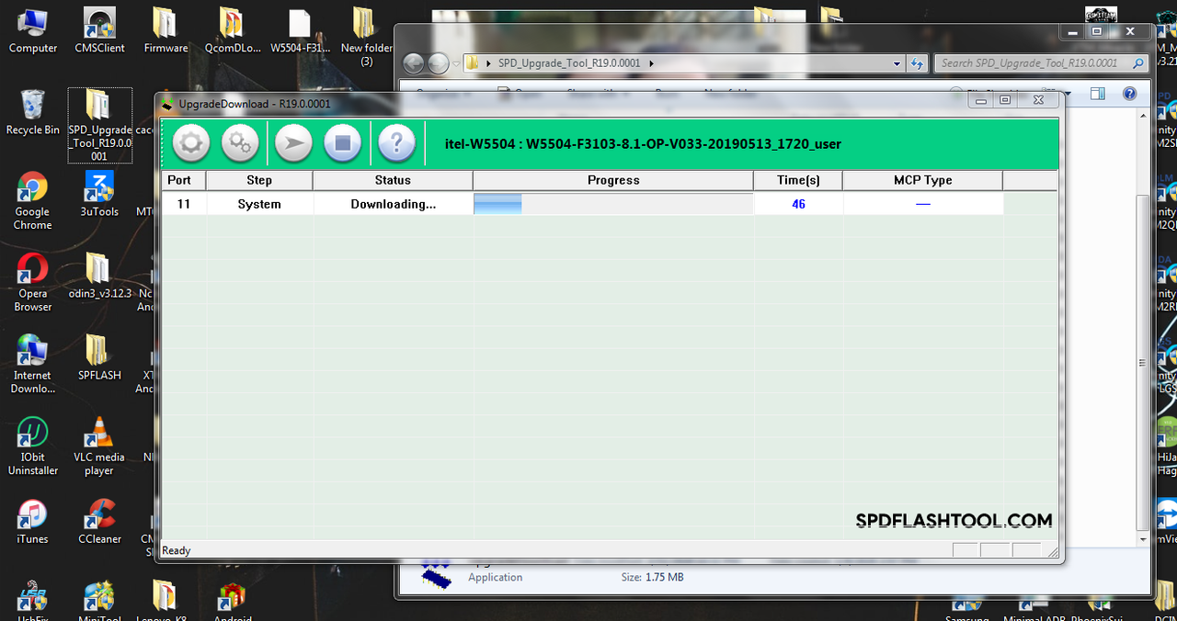
Task: Launch Internet Download Manager shortcut
Action: click(33, 364)
